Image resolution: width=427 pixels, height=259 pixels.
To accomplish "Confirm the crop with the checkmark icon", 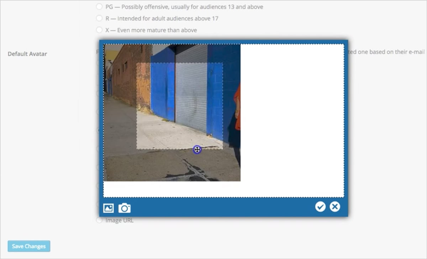I will click(x=320, y=207).
